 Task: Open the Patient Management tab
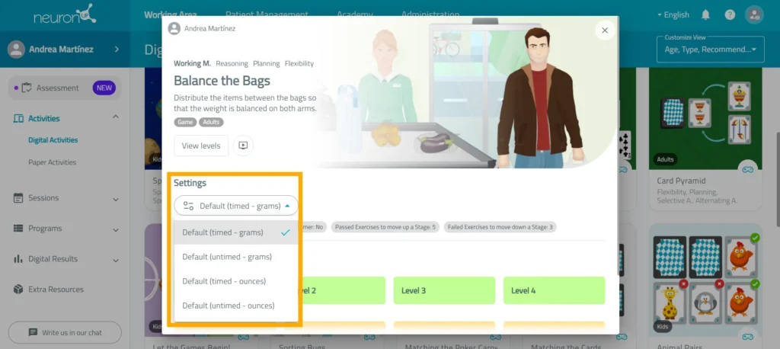[267, 15]
